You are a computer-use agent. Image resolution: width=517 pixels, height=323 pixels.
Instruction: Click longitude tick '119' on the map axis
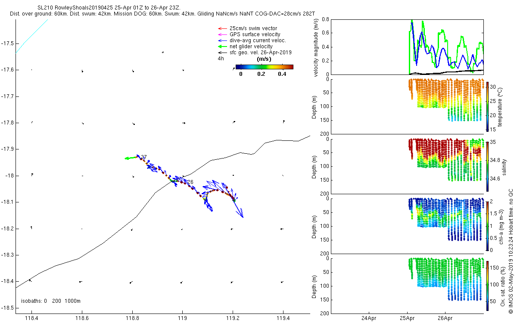pos(182,318)
